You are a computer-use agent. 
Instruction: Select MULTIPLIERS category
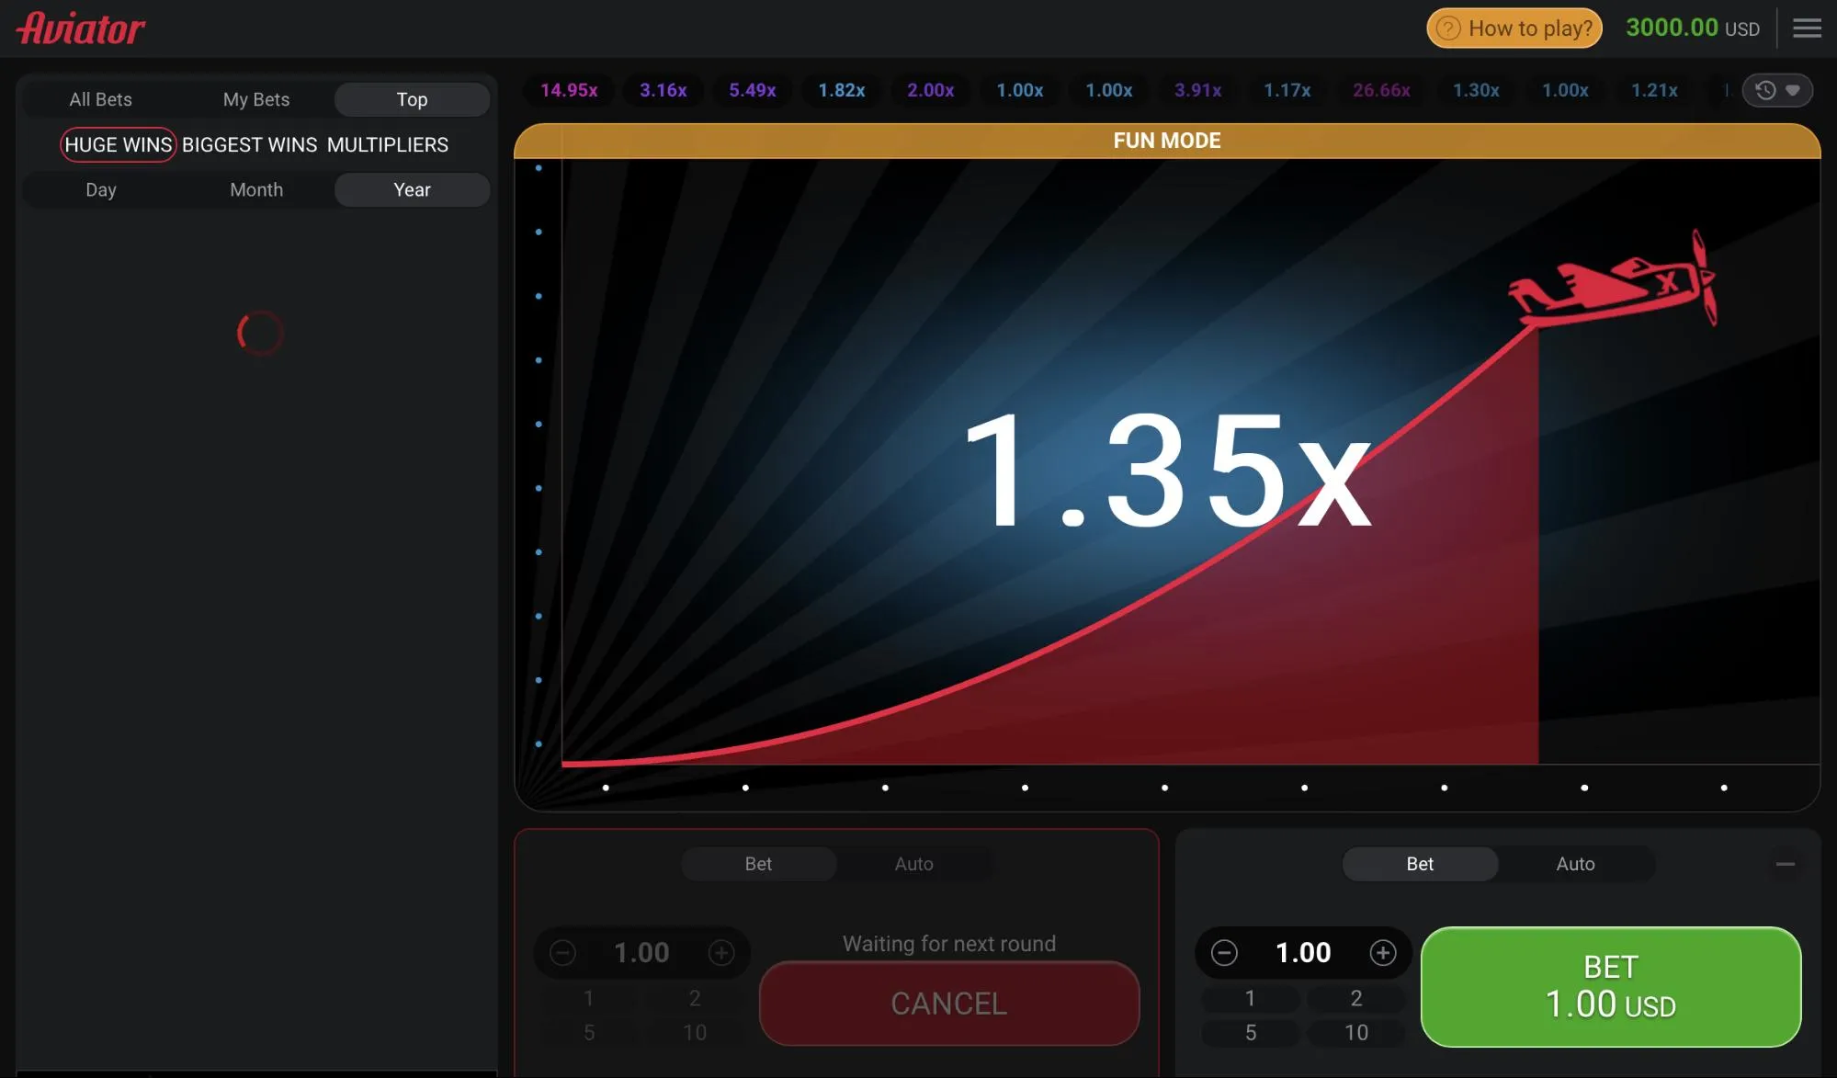[387, 145]
